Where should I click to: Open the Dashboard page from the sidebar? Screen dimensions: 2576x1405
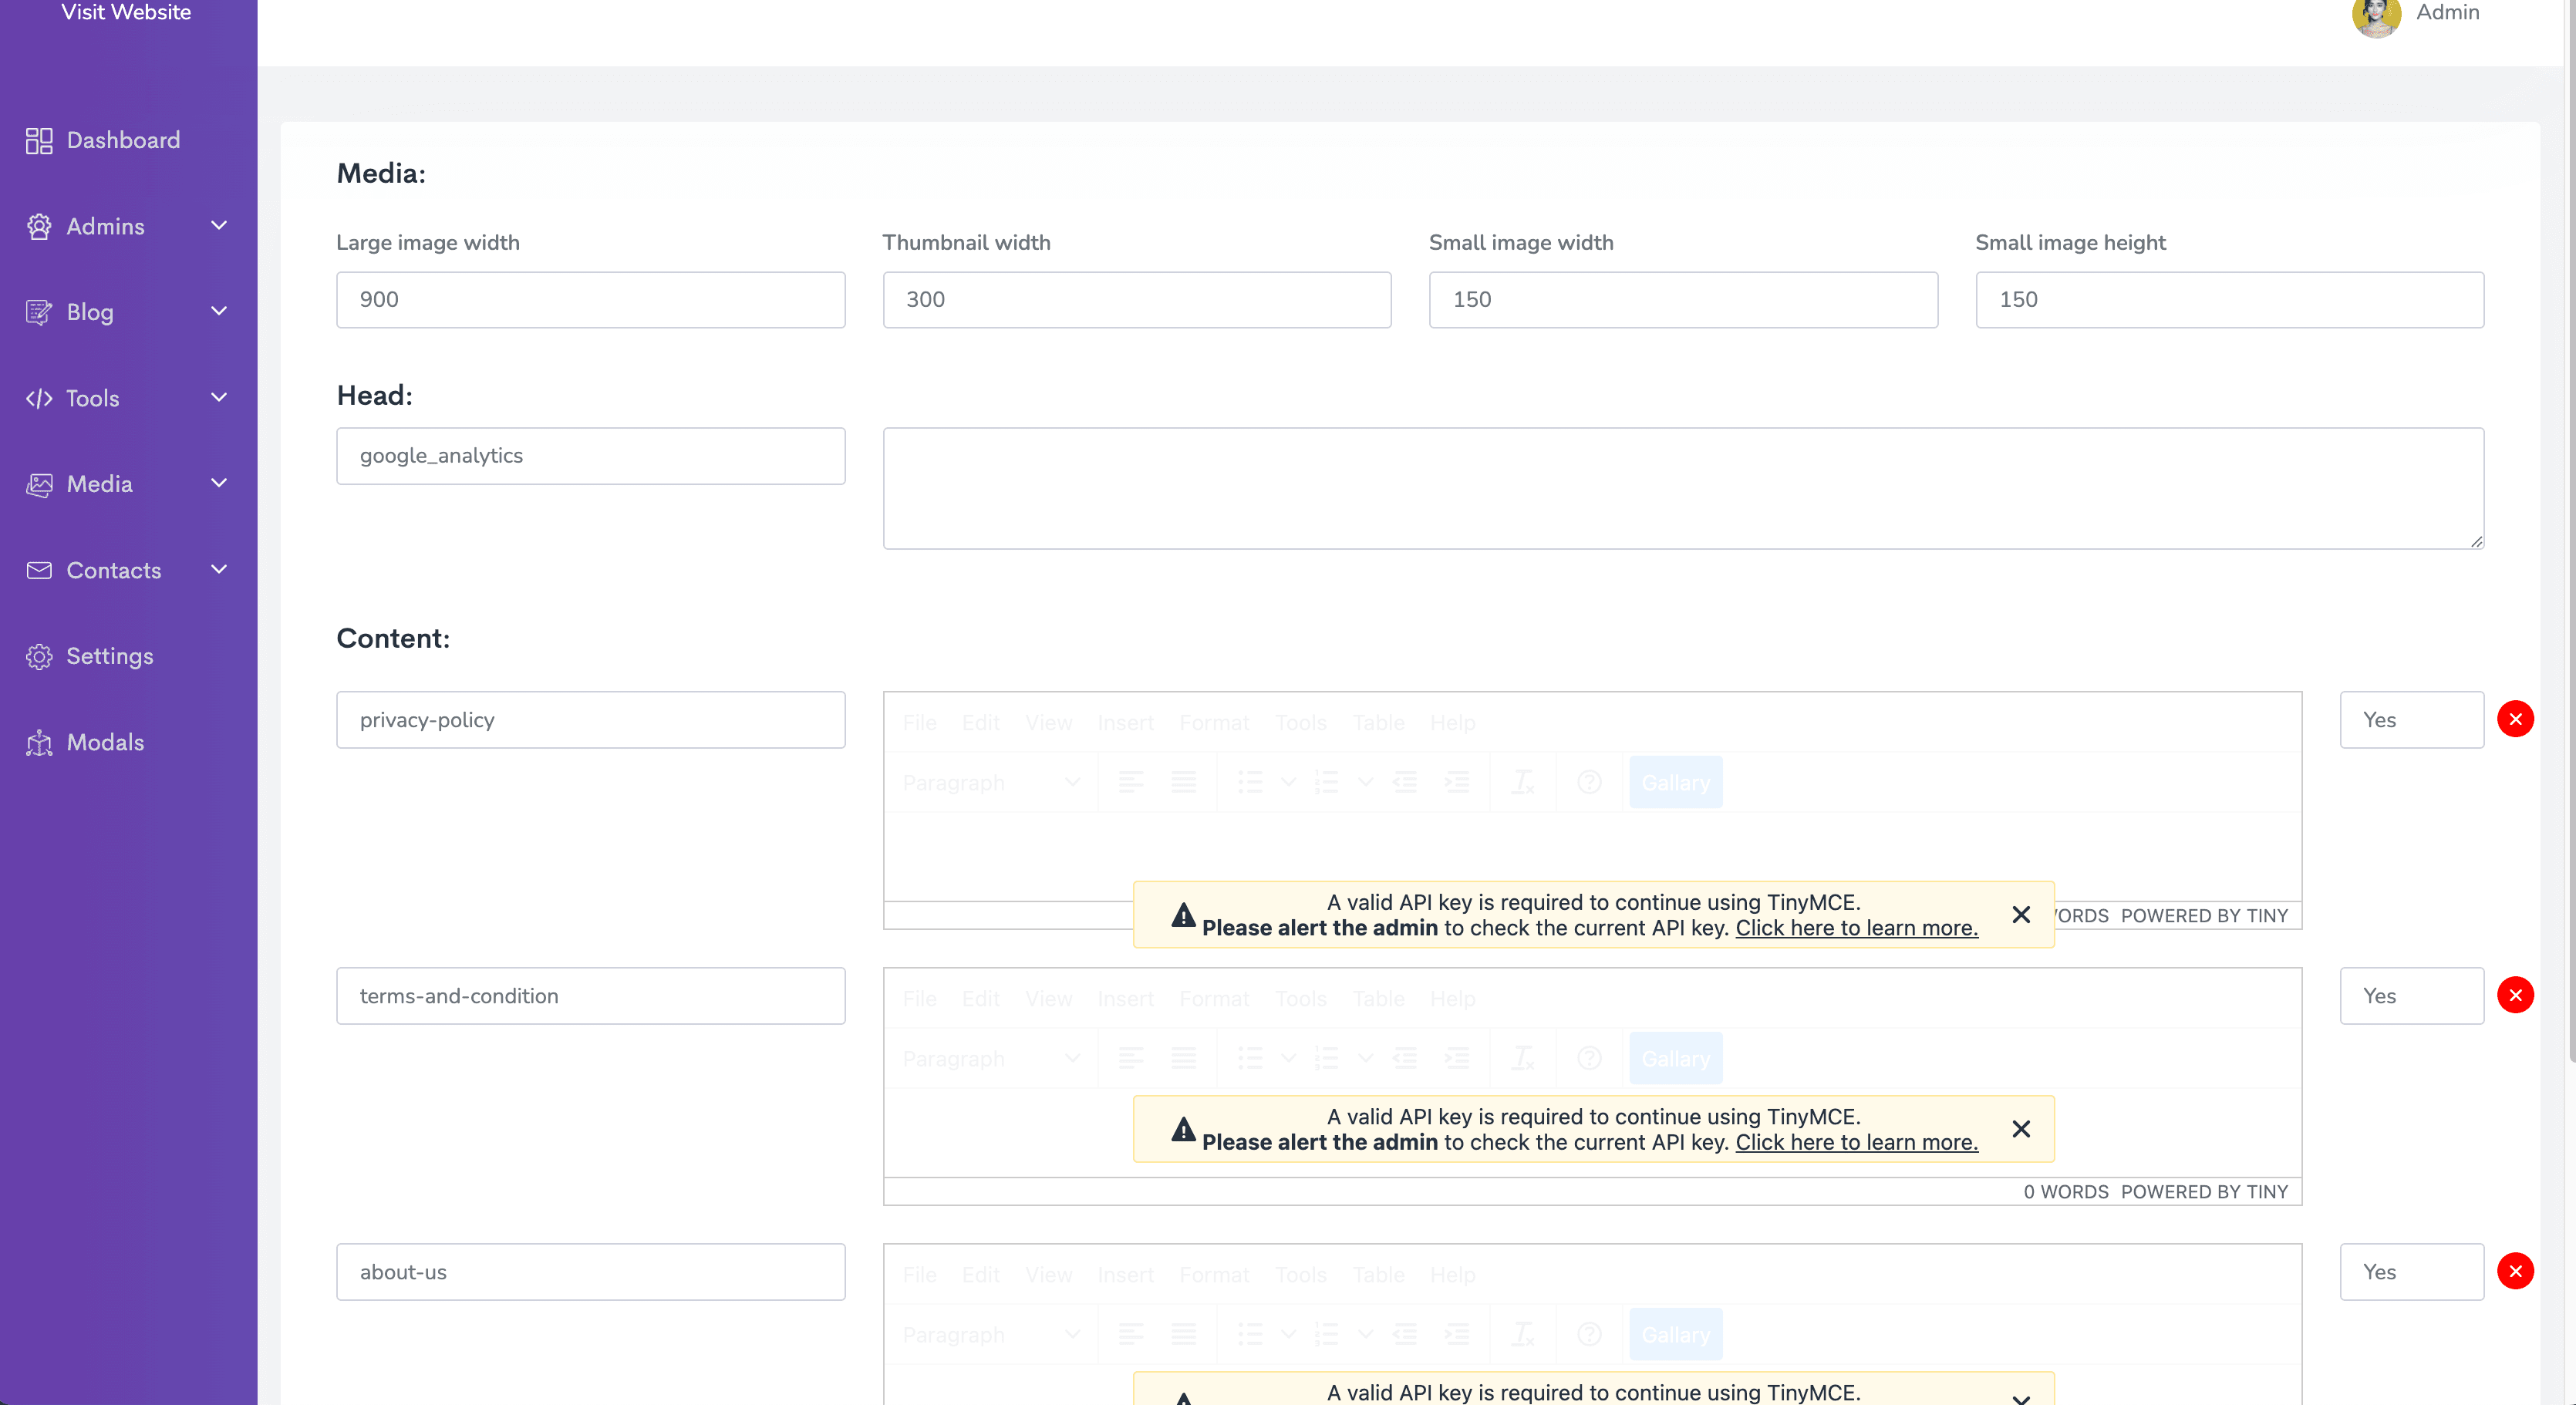(x=103, y=140)
